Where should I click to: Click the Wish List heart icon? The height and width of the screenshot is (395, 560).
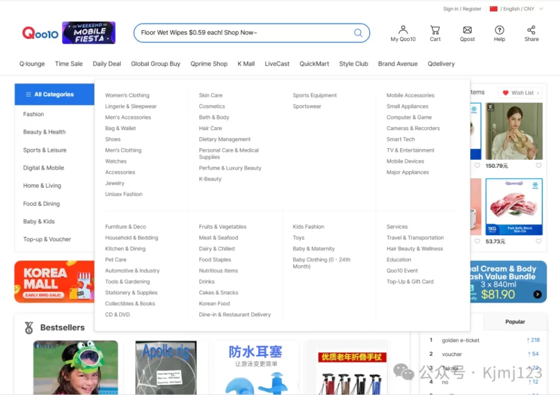coord(505,93)
